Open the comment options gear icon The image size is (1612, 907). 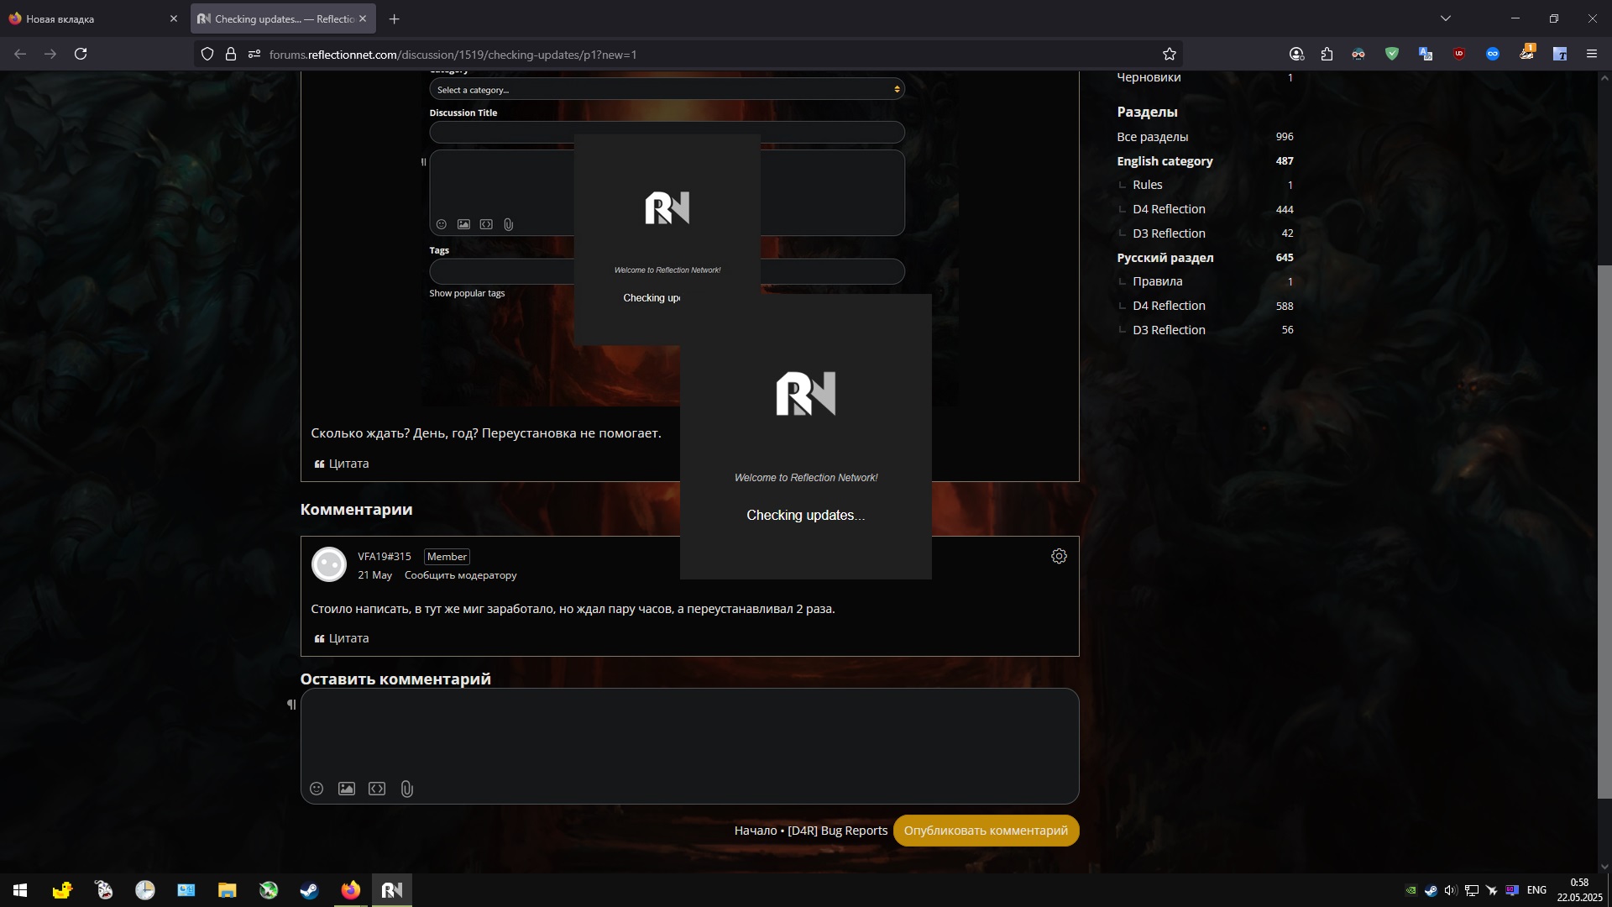tap(1059, 556)
